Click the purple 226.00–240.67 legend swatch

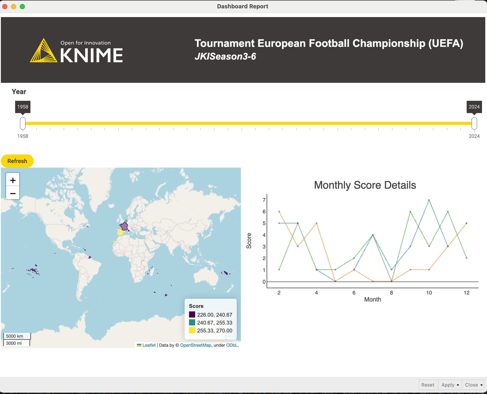(192, 314)
